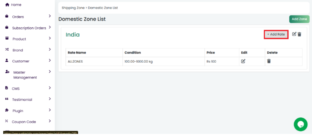Delete the India zone trash icon
This screenshot has width=312, height=135.
pyautogui.click(x=299, y=34)
